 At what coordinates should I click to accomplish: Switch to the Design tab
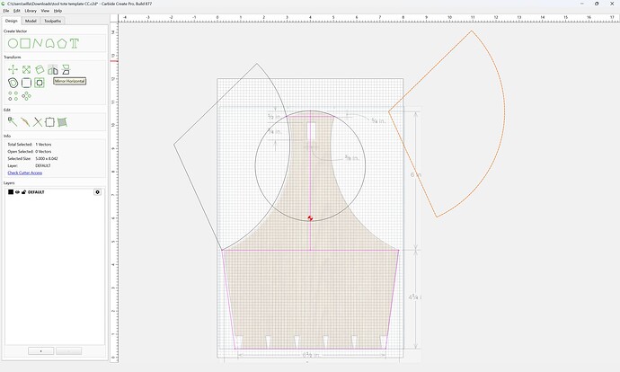(12, 21)
